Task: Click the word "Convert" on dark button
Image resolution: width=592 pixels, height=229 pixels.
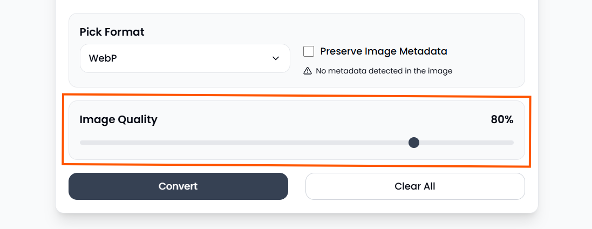Action: click(178, 186)
